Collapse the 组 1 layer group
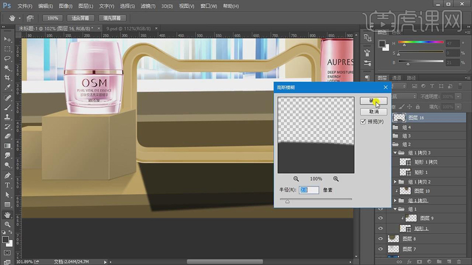 coord(395,209)
